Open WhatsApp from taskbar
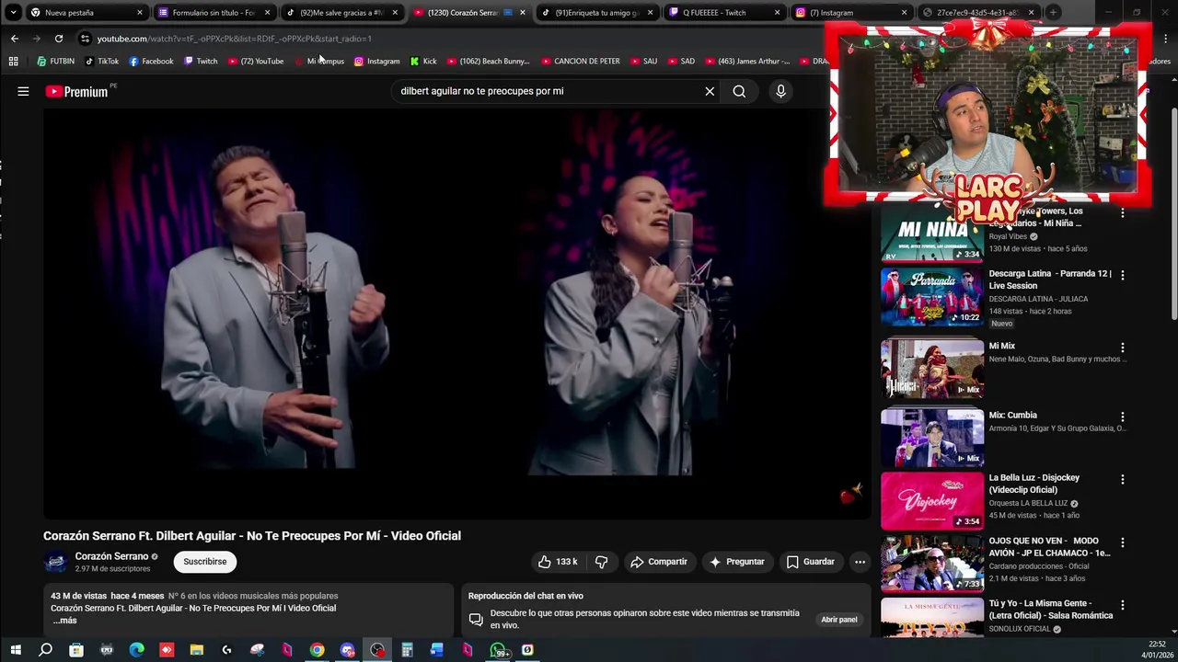 (x=498, y=650)
